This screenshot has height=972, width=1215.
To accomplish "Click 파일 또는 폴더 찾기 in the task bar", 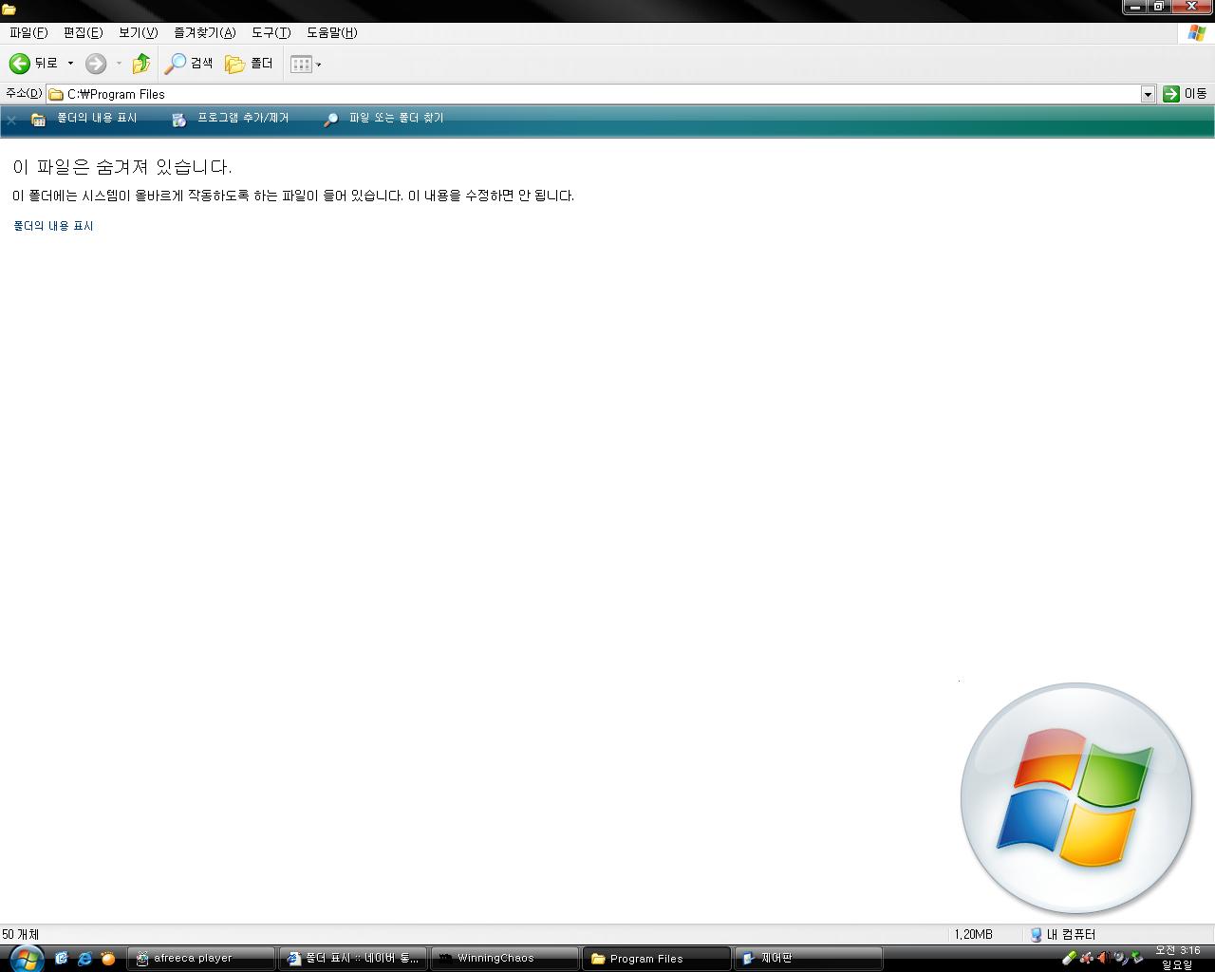I will point(383,119).
